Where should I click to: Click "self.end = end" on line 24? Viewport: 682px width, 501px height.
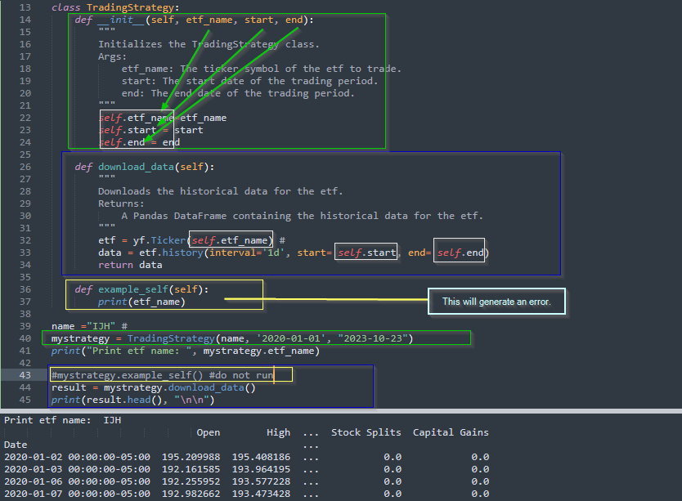(139, 142)
